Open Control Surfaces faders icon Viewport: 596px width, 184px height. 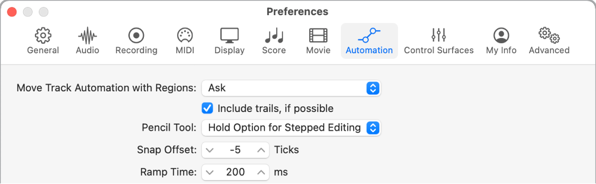click(438, 35)
